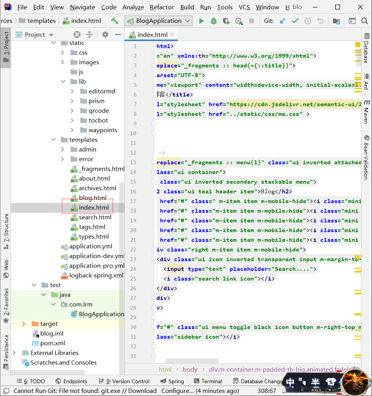Open Project panel settings gear
This screenshot has height=396, width=372.
click(x=105, y=34)
